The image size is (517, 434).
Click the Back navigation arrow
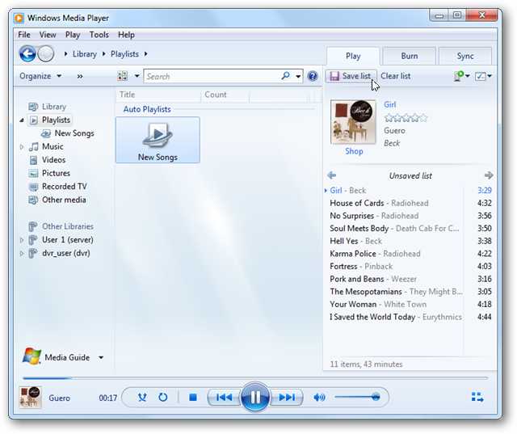click(x=27, y=53)
